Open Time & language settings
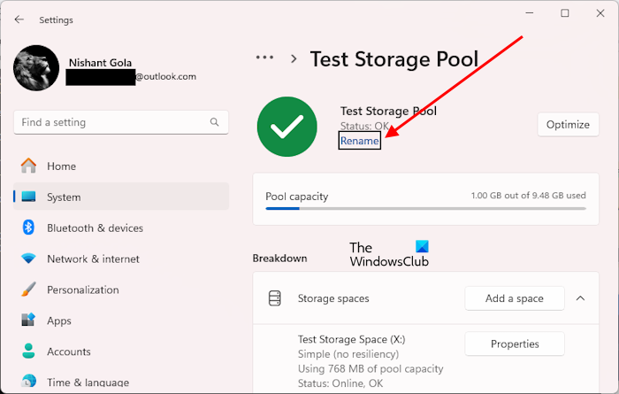The width and height of the screenshot is (619, 394). (x=87, y=382)
